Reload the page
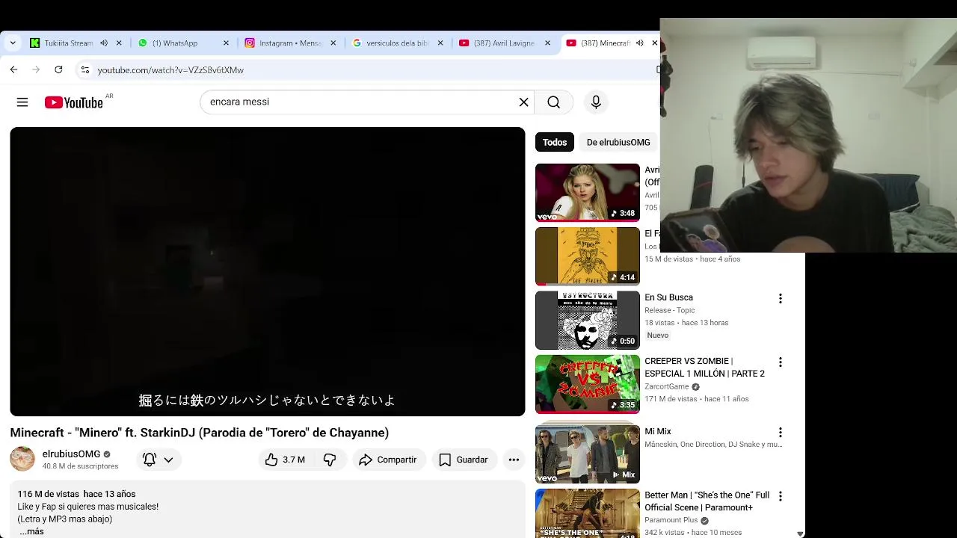 (58, 69)
